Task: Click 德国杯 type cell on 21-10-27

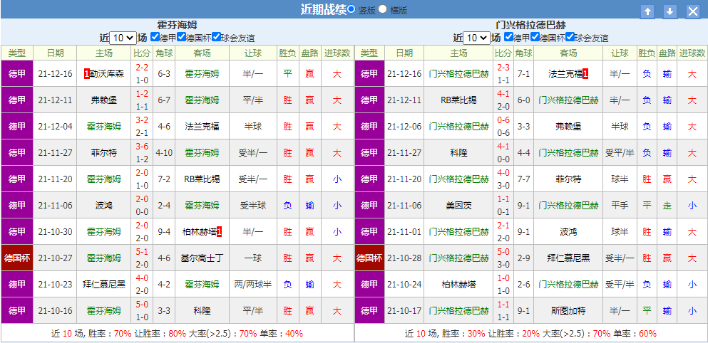Action: [x=17, y=258]
